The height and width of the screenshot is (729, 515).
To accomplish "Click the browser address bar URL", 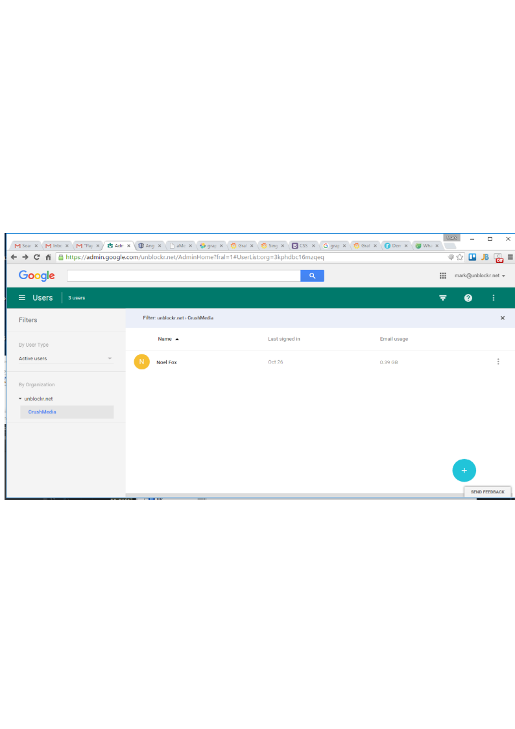I will click(195, 257).
